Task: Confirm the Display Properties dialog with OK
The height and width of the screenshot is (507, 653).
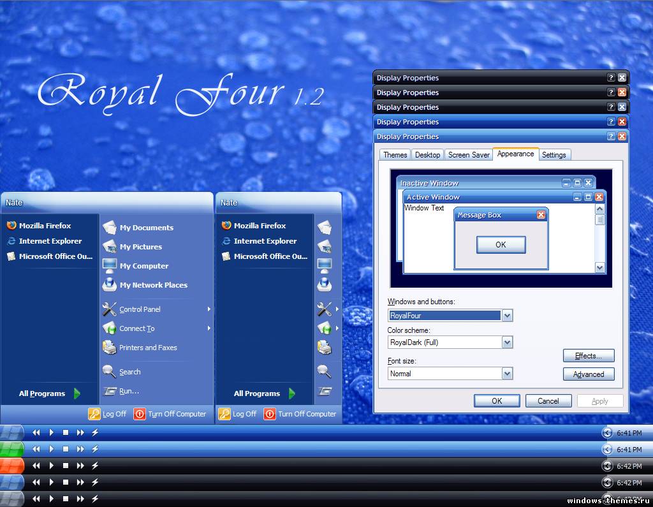Action: tap(497, 400)
